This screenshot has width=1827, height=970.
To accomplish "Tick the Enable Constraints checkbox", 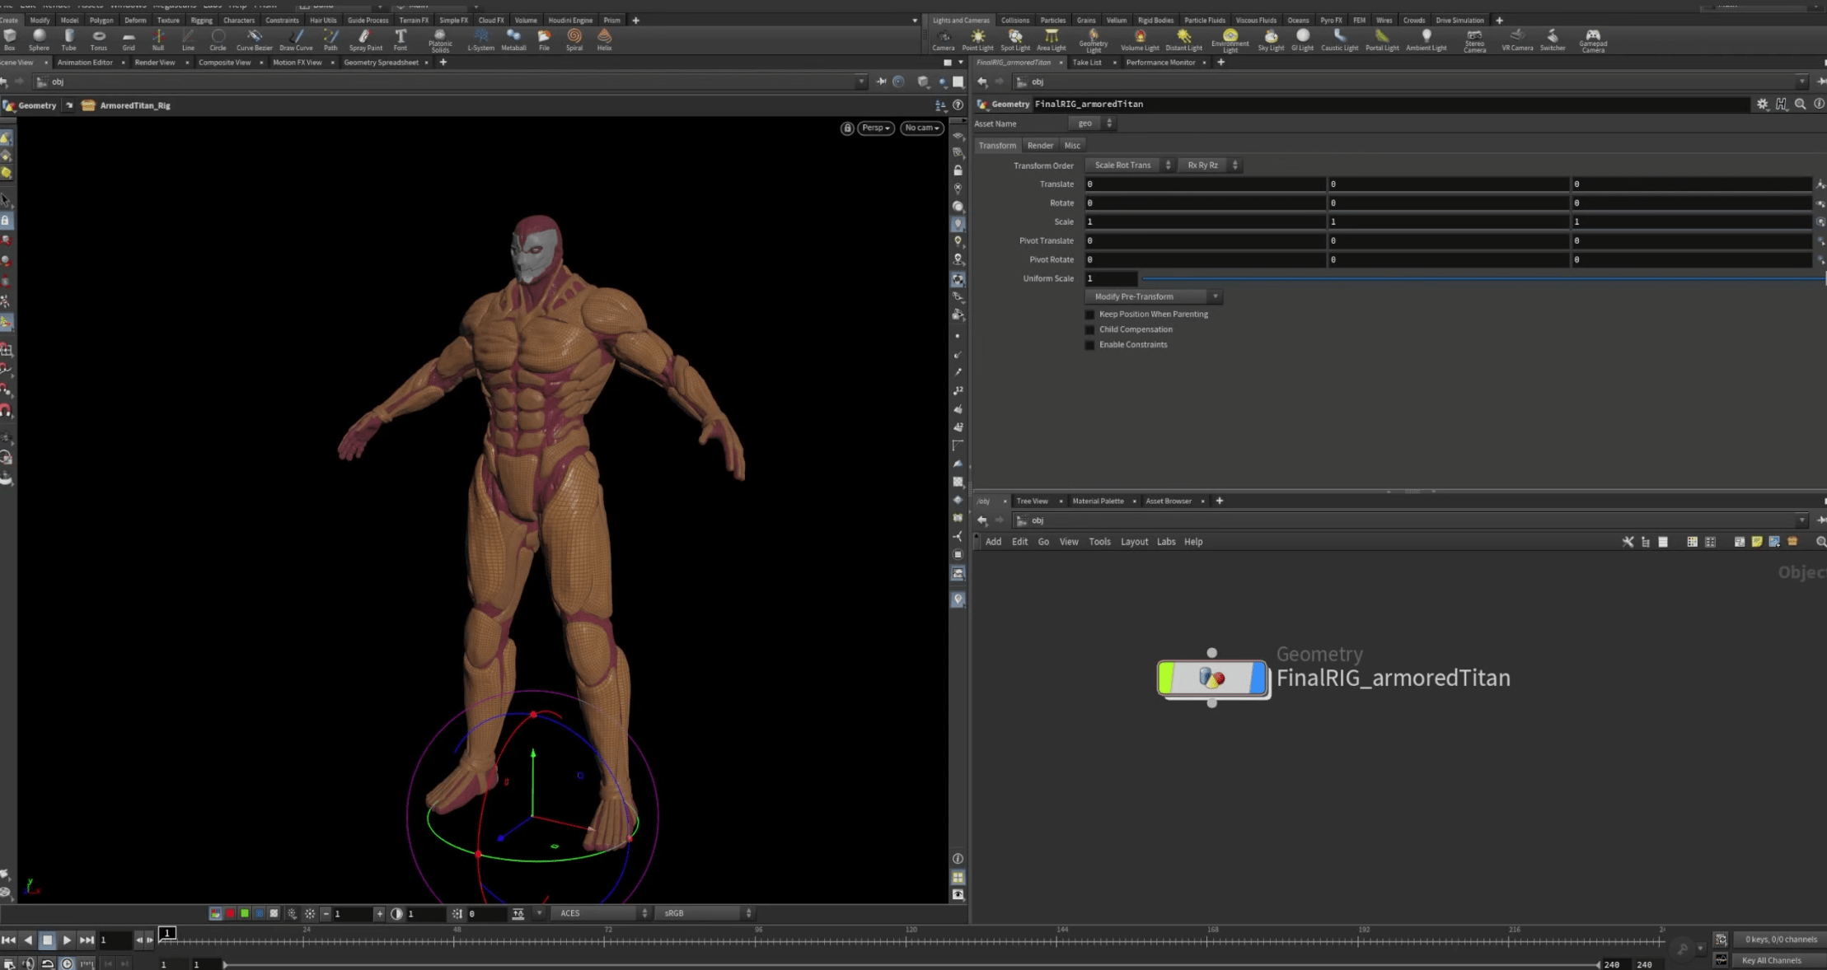I will pos(1090,345).
